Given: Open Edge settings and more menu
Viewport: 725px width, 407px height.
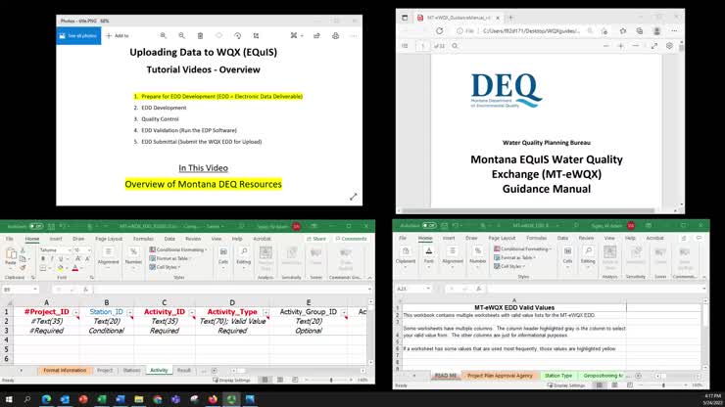Looking at the screenshot, I should coord(674,31).
